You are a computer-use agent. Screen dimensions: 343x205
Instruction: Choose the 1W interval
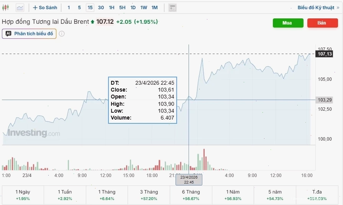pos(144,8)
